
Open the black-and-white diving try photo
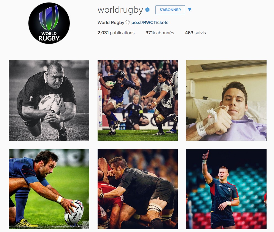tap(49, 100)
